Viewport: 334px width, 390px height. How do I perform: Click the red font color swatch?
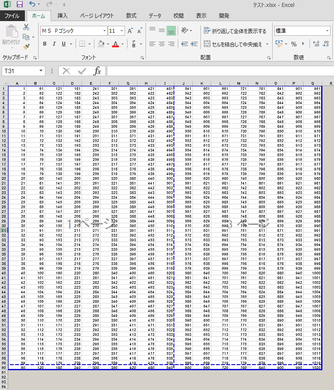point(115,44)
